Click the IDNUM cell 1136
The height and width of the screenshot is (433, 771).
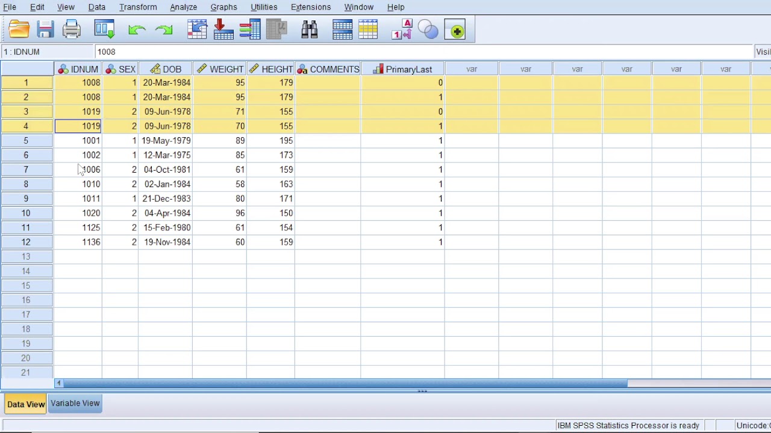78,242
